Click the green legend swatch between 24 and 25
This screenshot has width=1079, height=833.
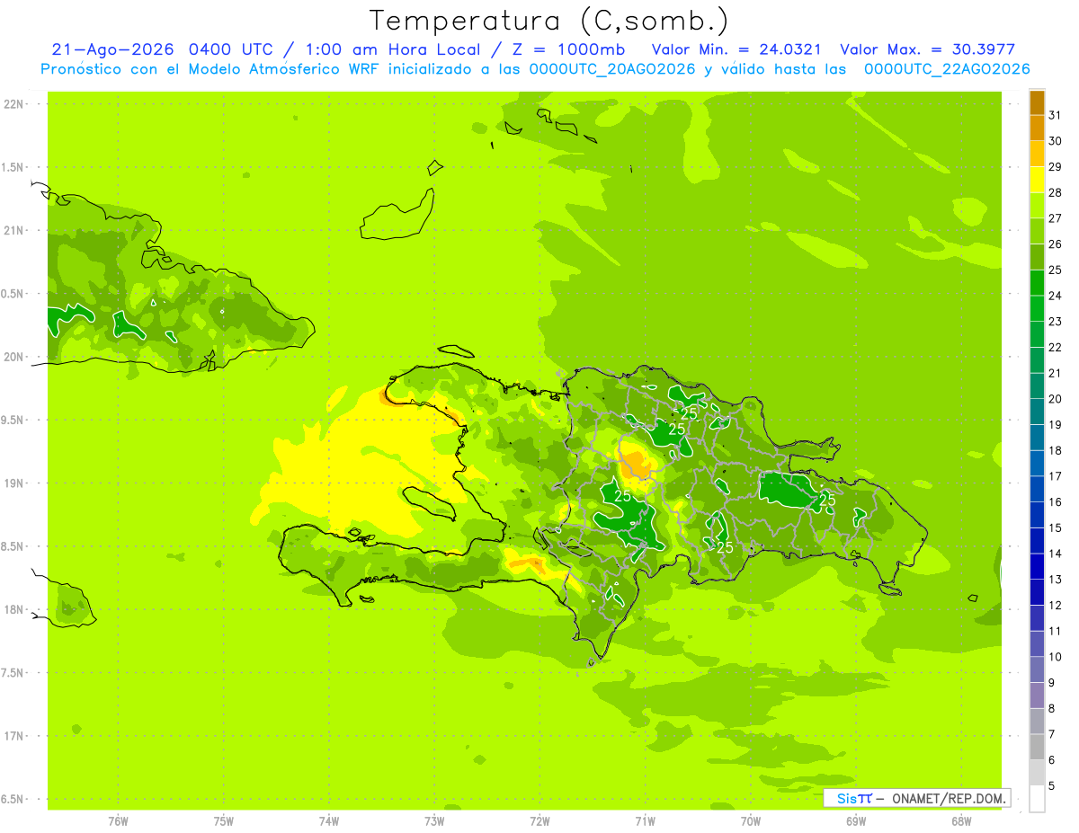point(1037,282)
